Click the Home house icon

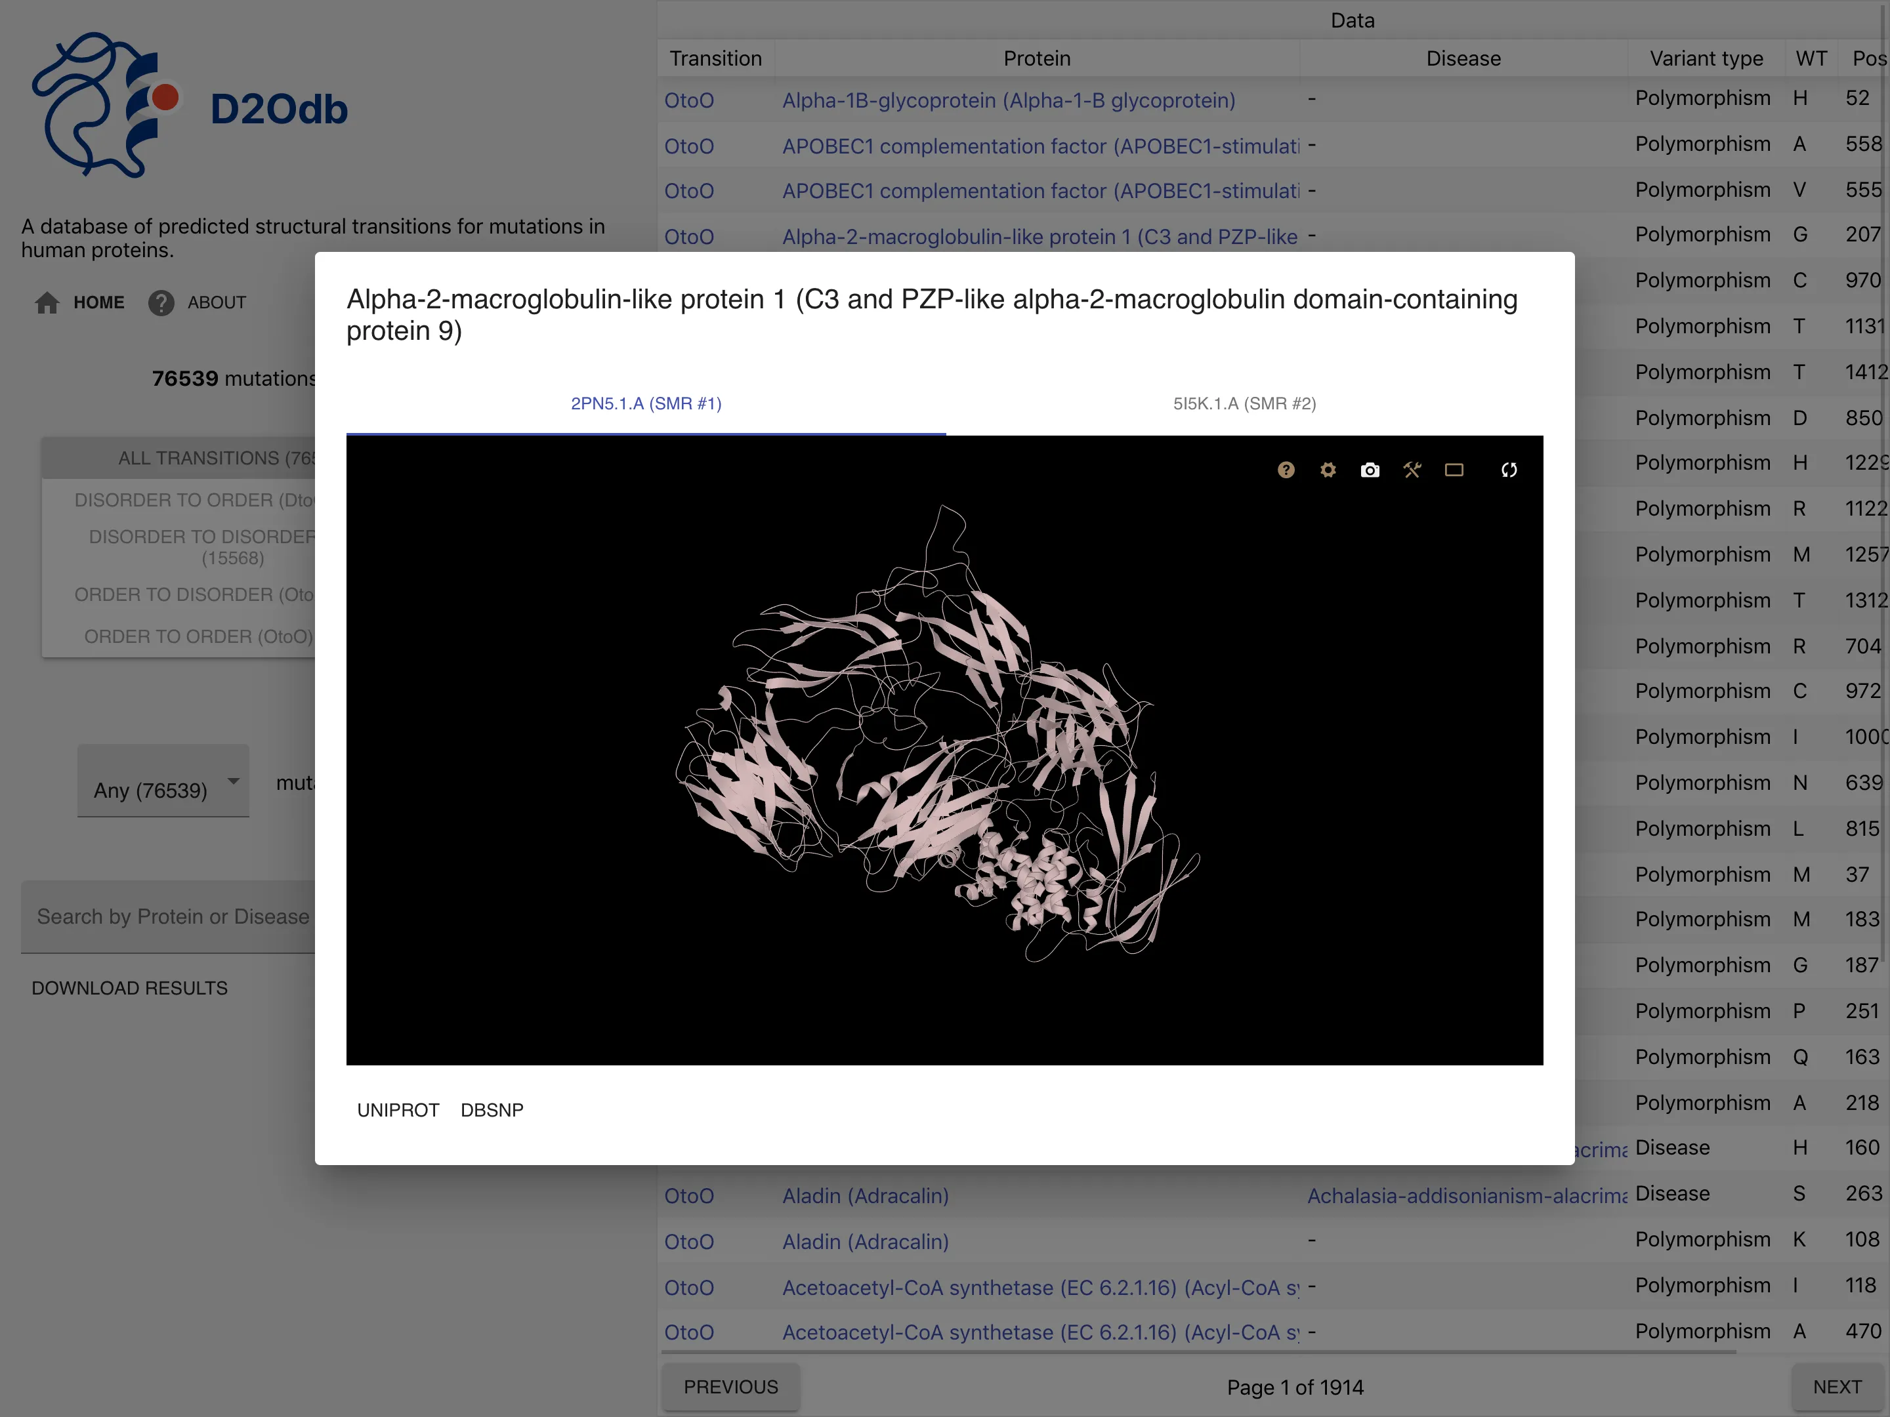(x=47, y=302)
